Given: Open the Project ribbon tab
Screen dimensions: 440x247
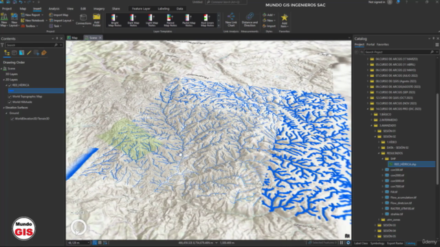Looking at the screenshot, I should [7, 9].
